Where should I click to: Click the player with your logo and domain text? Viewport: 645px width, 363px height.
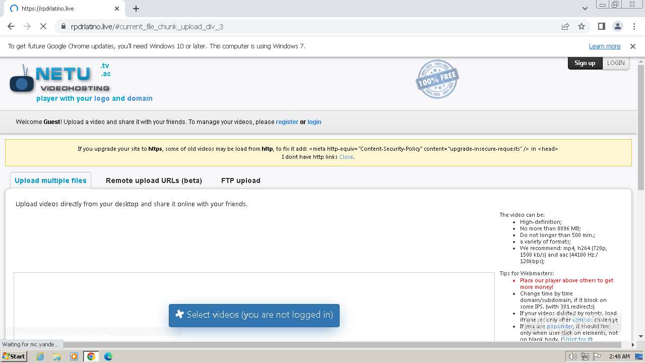pos(94,98)
